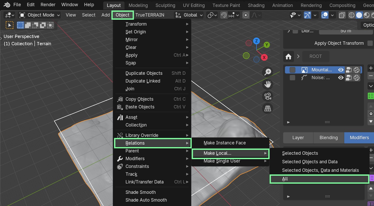Open the Object Mode dropdown
This screenshot has width=374, height=206.
click(40, 15)
